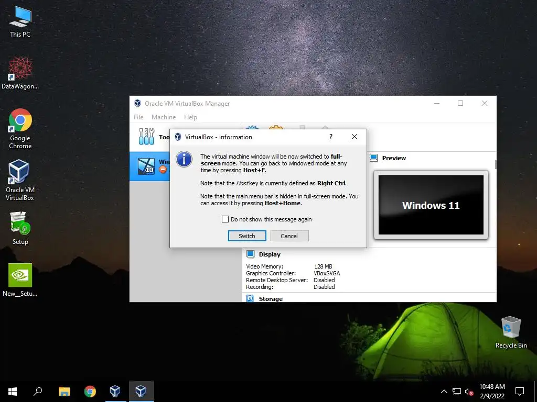Open Chrome from the taskbar
The height and width of the screenshot is (402, 537).
pyautogui.click(x=90, y=392)
